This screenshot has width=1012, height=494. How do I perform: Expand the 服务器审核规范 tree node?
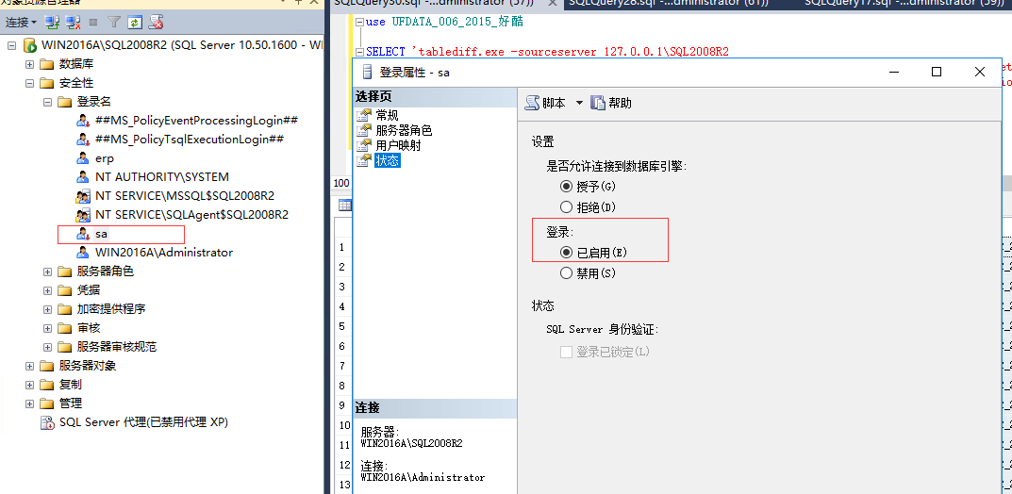point(47,347)
